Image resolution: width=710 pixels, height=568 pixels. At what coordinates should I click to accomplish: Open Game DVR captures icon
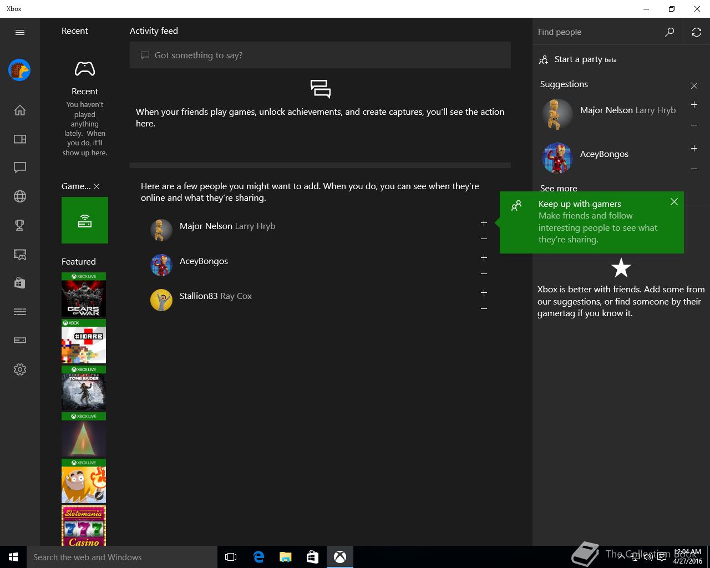(x=20, y=254)
